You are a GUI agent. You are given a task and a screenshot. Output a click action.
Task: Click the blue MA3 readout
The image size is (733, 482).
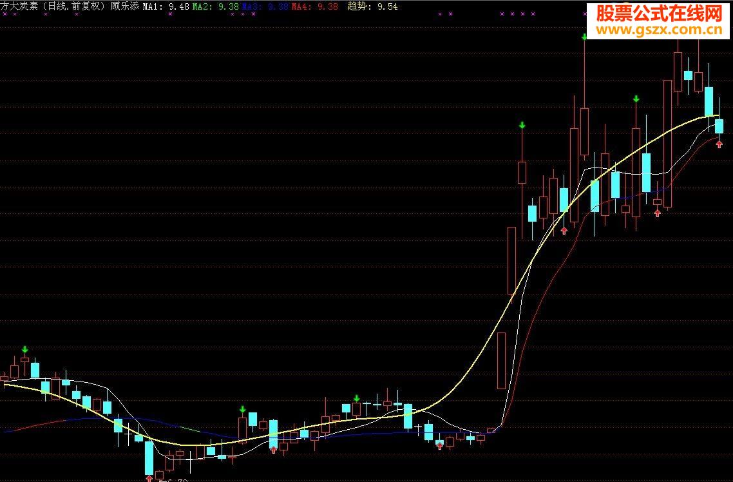[x=265, y=6]
